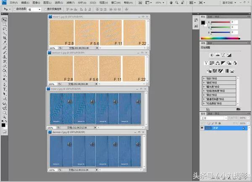Select the Crop tool
Viewport: 252px width, 182px height.
[x=5, y=38]
